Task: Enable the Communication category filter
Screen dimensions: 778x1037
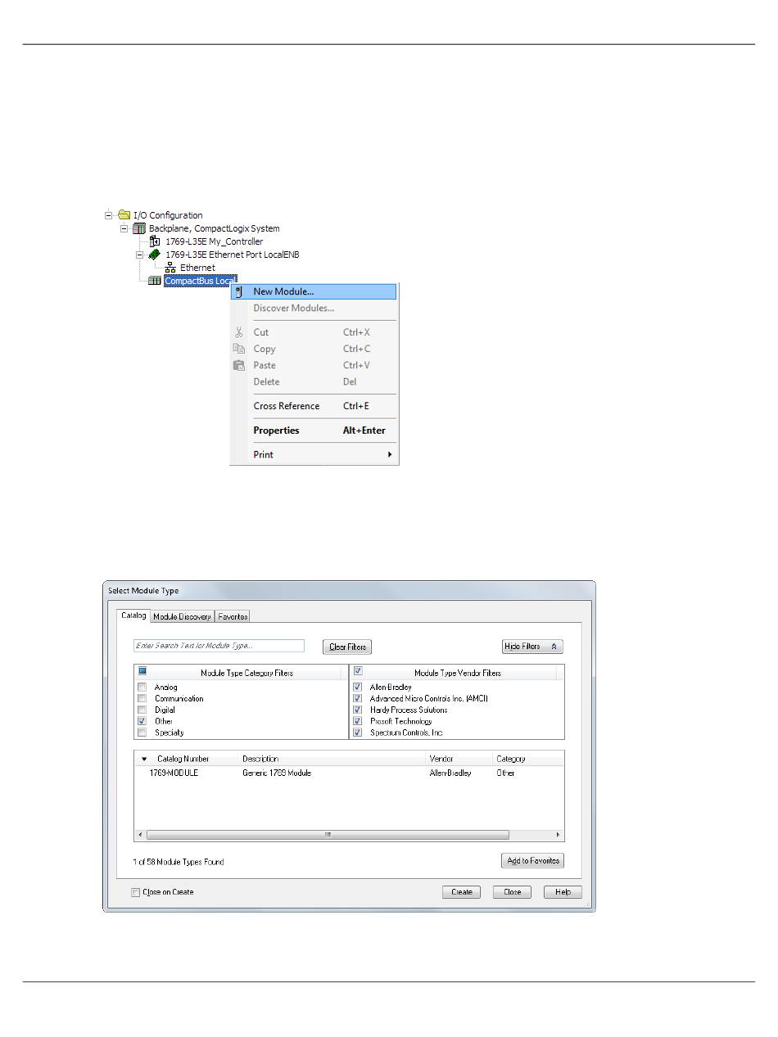Action: pos(142,699)
